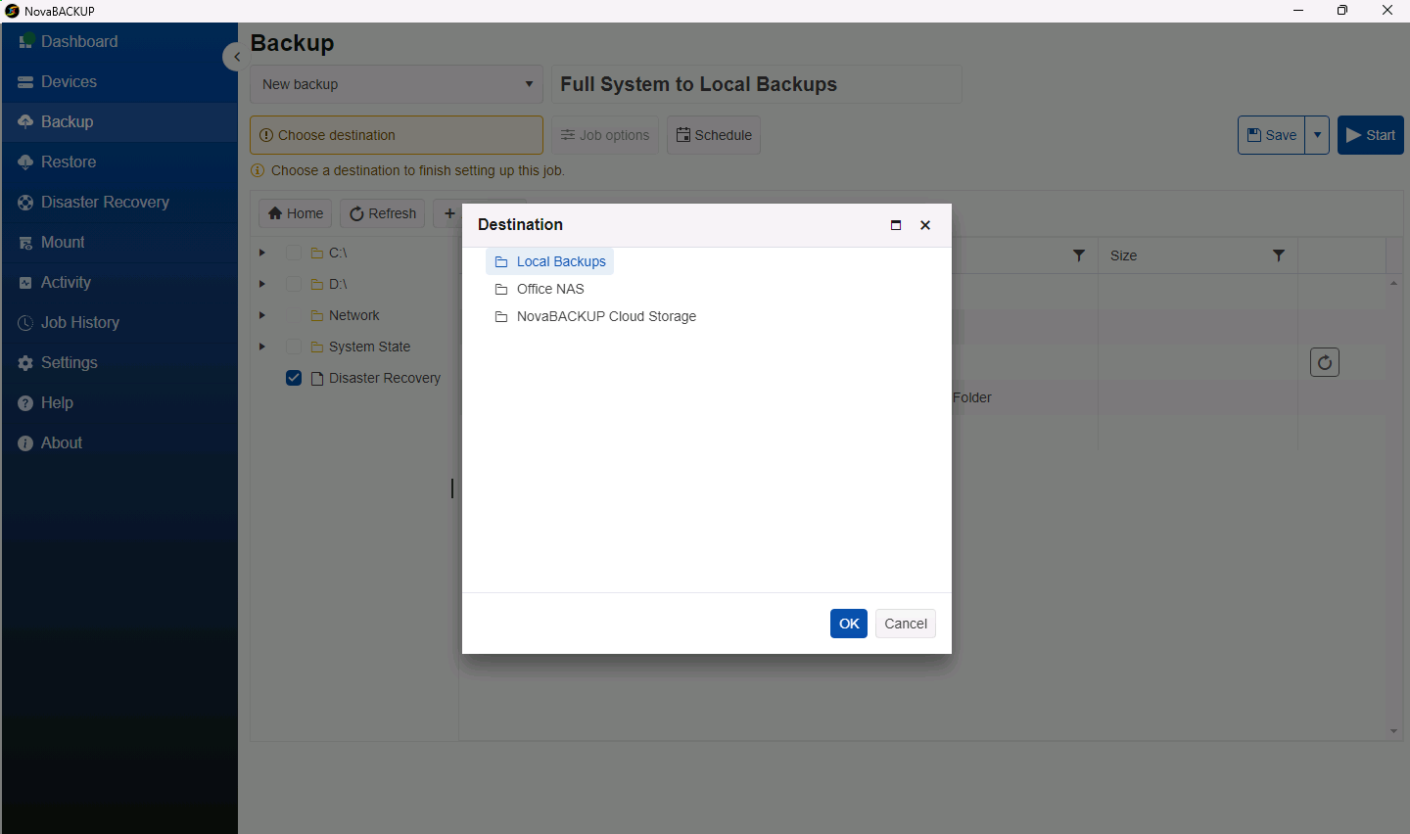Check the D:\ drive checkbox
Viewport: 1410px width, 834px height.
point(294,284)
